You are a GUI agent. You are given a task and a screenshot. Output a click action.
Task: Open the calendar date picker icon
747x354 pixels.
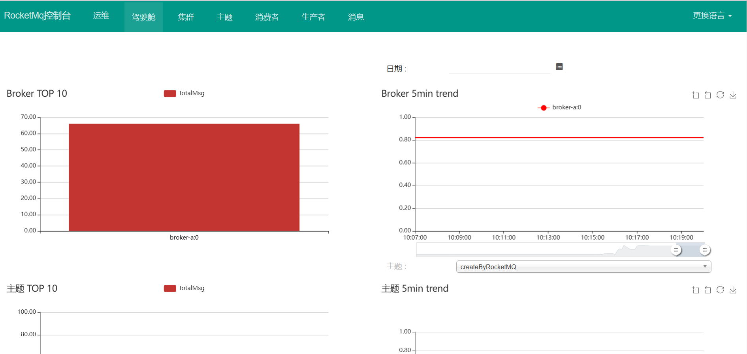point(559,66)
